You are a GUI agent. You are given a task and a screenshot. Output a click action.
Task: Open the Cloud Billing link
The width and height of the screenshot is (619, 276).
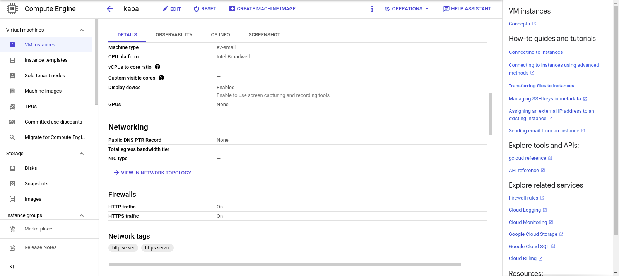pyautogui.click(x=525, y=259)
